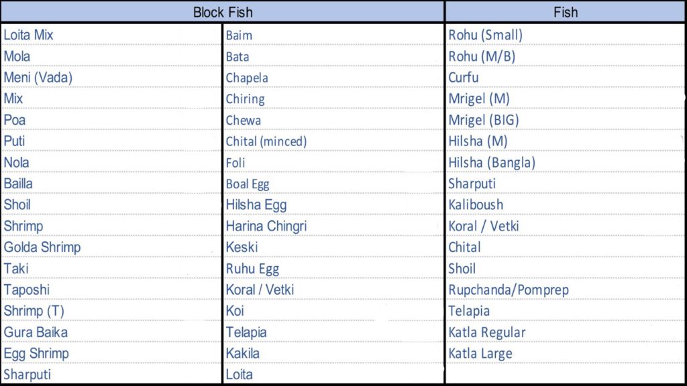Click the Taposhi entry
The height and width of the screenshot is (386, 687).
pyautogui.click(x=111, y=289)
